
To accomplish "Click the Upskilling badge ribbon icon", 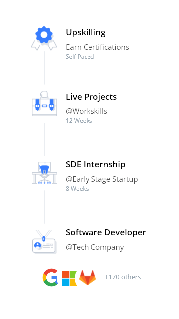I will click(44, 38).
